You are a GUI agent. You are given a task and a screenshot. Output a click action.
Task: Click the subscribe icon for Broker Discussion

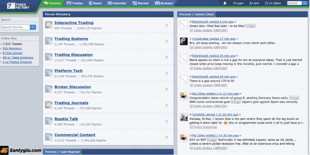pyautogui.click(x=167, y=89)
